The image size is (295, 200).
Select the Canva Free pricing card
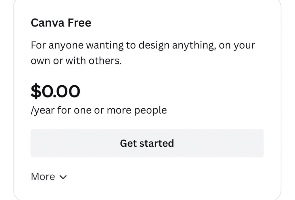147,98
